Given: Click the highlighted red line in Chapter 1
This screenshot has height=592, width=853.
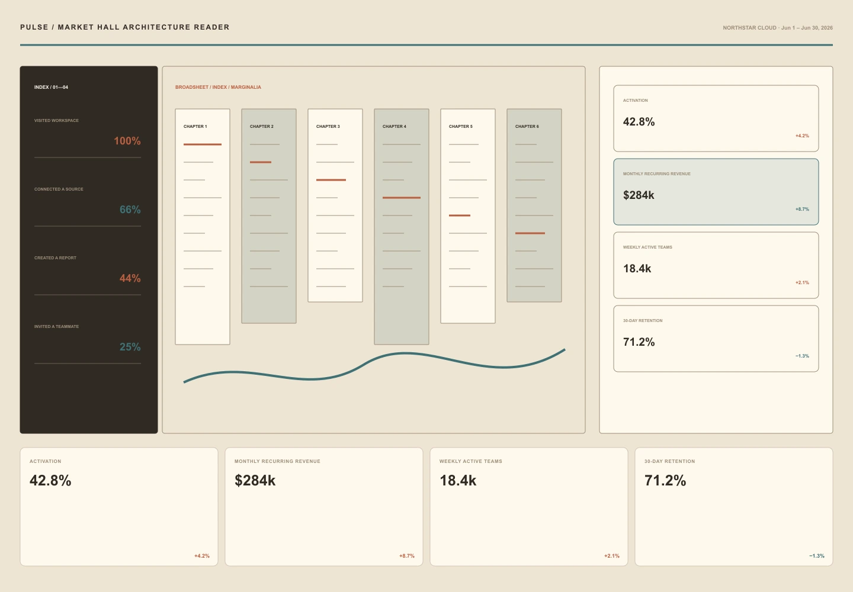Looking at the screenshot, I should pyautogui.click(x=203, y=144).
